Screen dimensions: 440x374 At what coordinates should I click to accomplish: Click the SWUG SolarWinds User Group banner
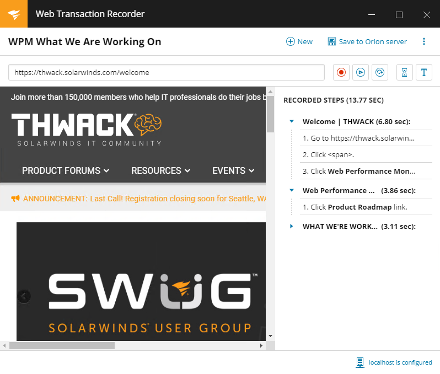tap(141, 282)
